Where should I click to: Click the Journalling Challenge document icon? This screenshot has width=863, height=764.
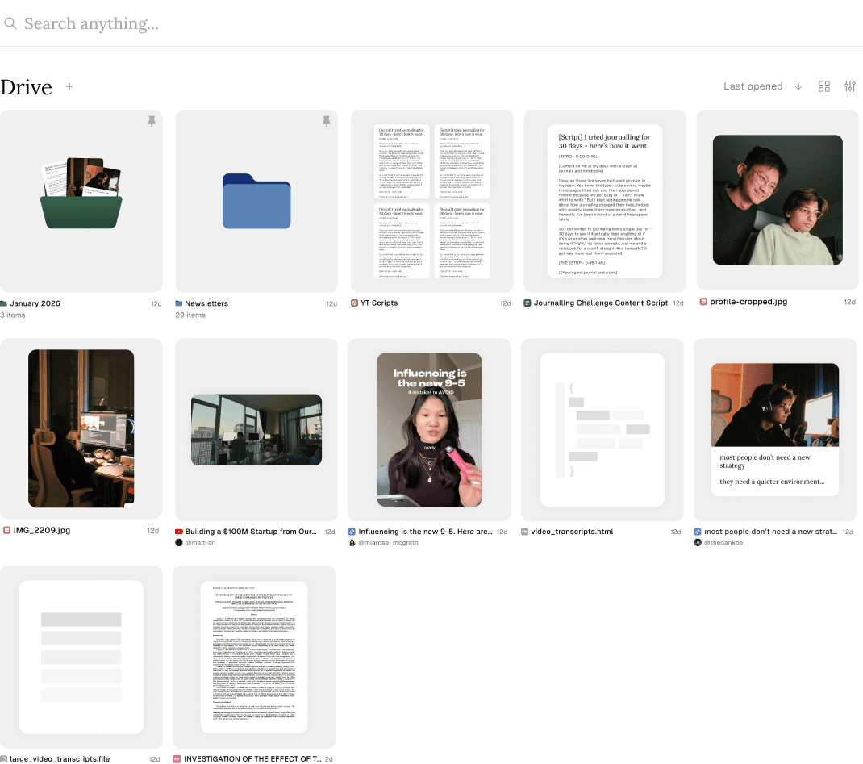(527, 303)
